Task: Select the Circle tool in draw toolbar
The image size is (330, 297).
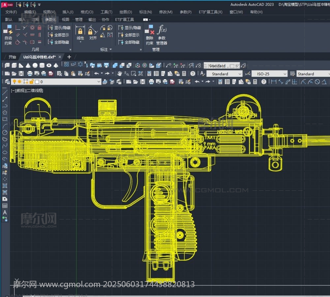Action: (x=5, y=132)
